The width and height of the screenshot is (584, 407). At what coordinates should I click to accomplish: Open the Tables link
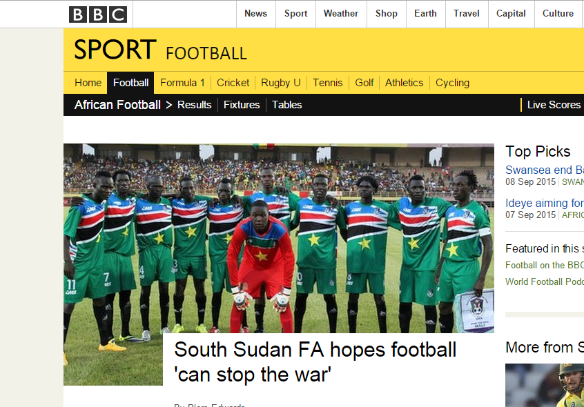(x=286, y=105)
